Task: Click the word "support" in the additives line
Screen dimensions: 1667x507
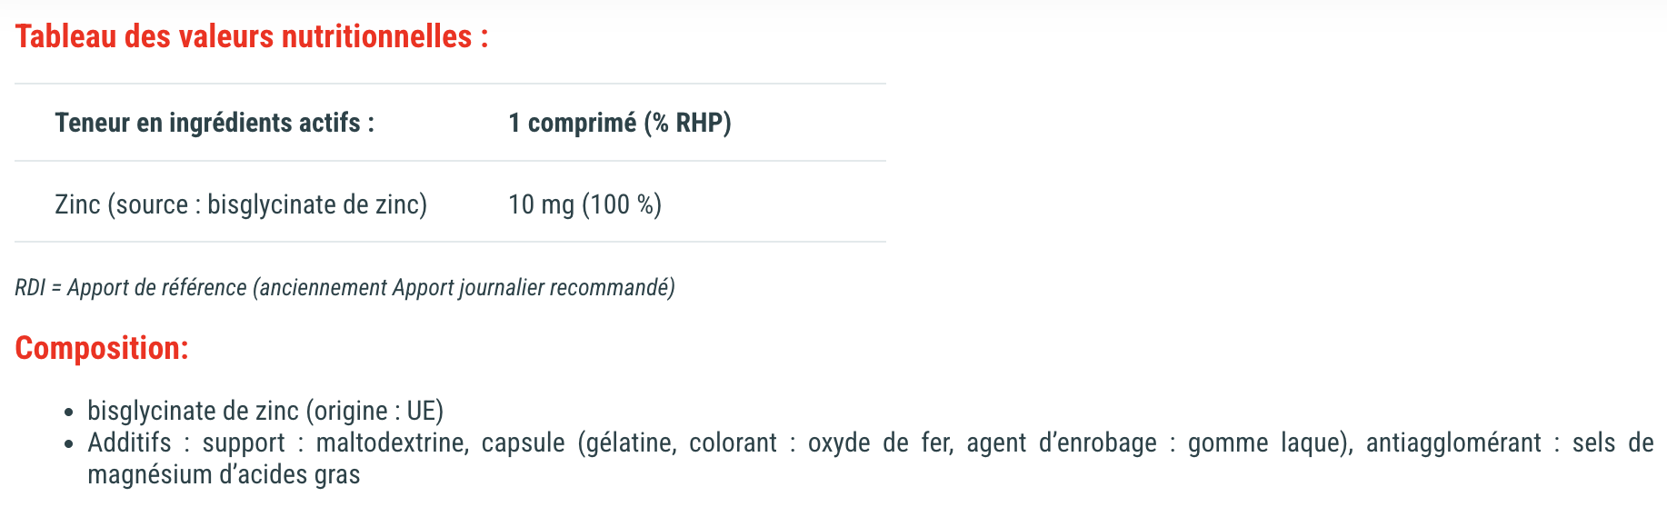Action: click(x=244, y=442)
